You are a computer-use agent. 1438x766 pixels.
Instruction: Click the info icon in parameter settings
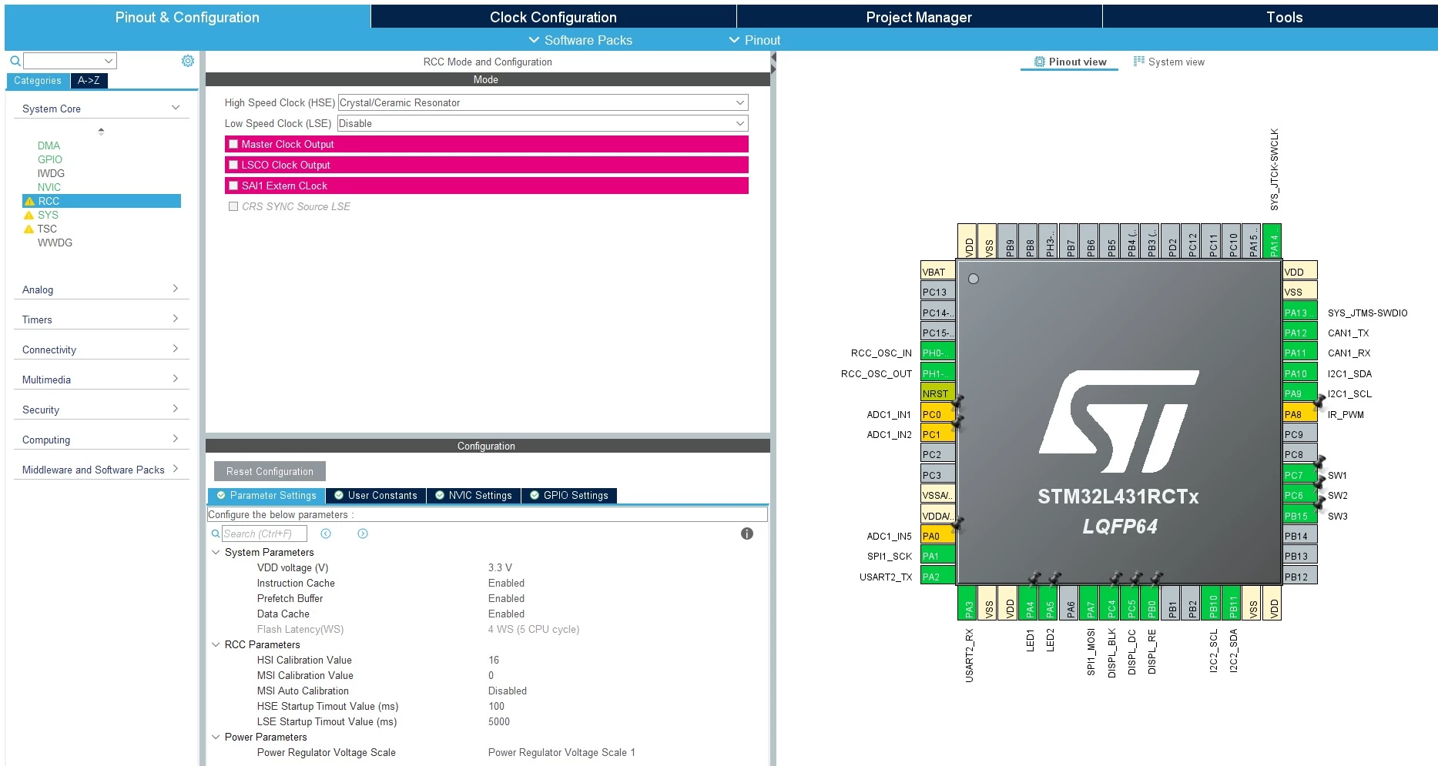(x=747, y=534)
